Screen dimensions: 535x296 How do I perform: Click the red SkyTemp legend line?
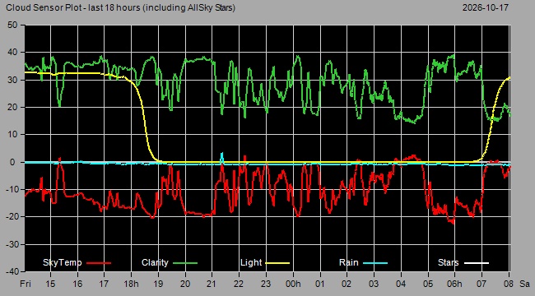coord(99,263)
